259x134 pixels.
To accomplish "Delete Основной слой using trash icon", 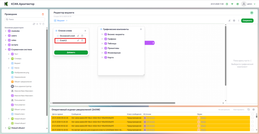I will click(82, 36).
